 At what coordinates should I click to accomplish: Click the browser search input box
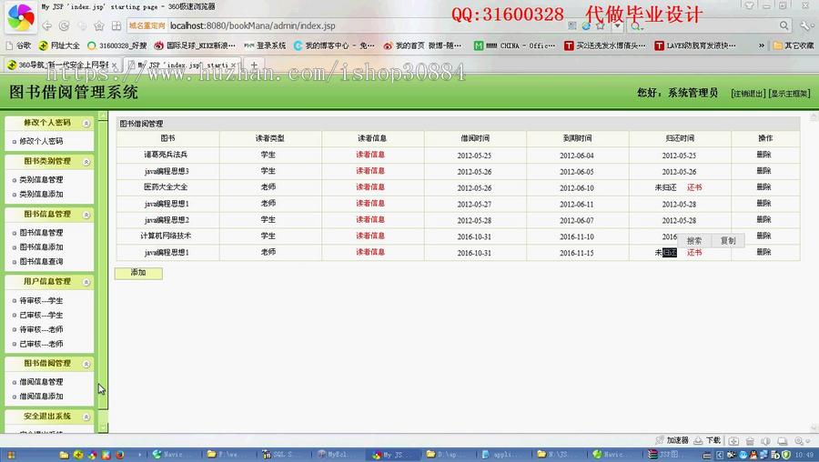(711, 25)
